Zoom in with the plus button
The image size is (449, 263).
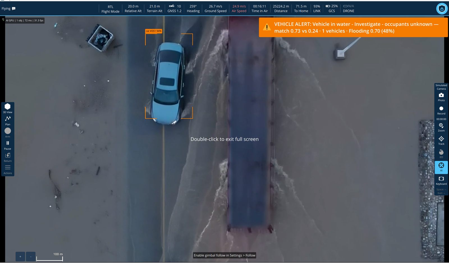(x=20, y=256)
